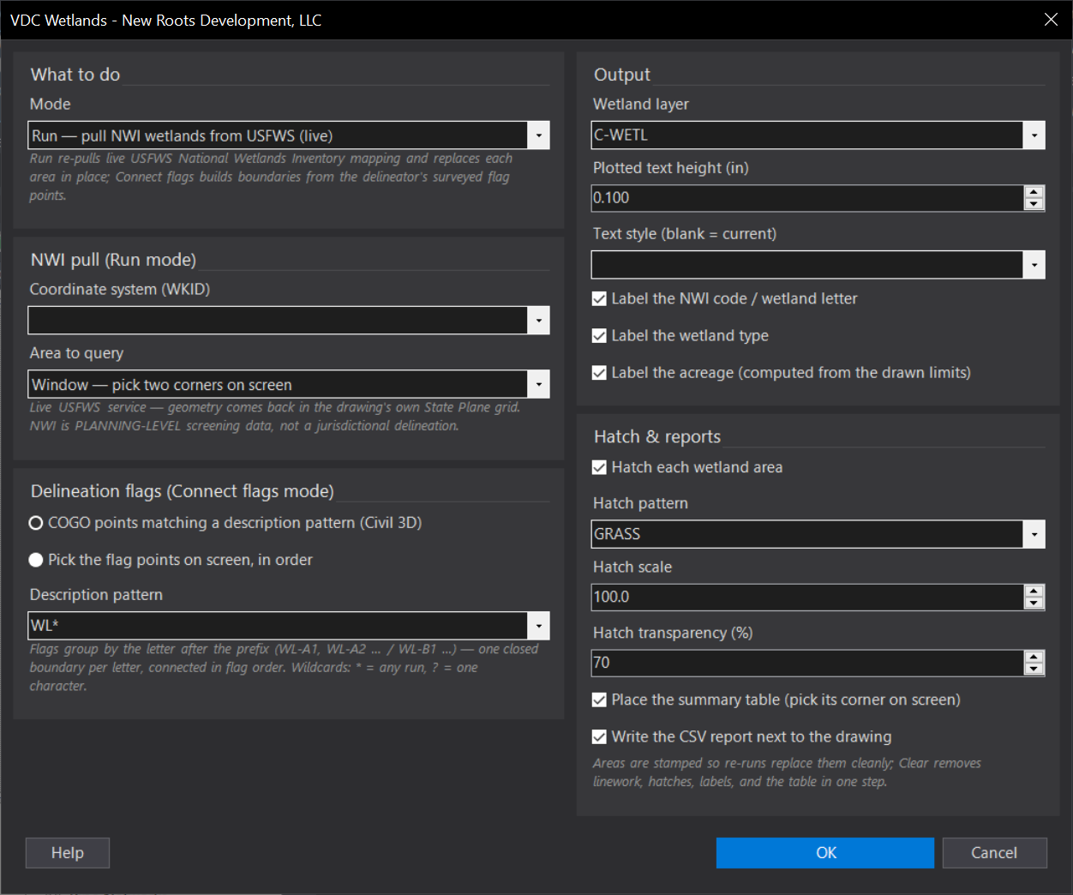Viewport: 1073px width, 895px height.
Task: Click the Text style text field
Action: pyautogui.click(x=807, y=265)
